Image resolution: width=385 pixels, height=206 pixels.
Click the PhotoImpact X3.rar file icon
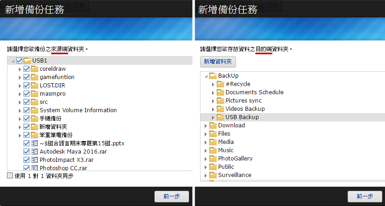tap(35, 160)
